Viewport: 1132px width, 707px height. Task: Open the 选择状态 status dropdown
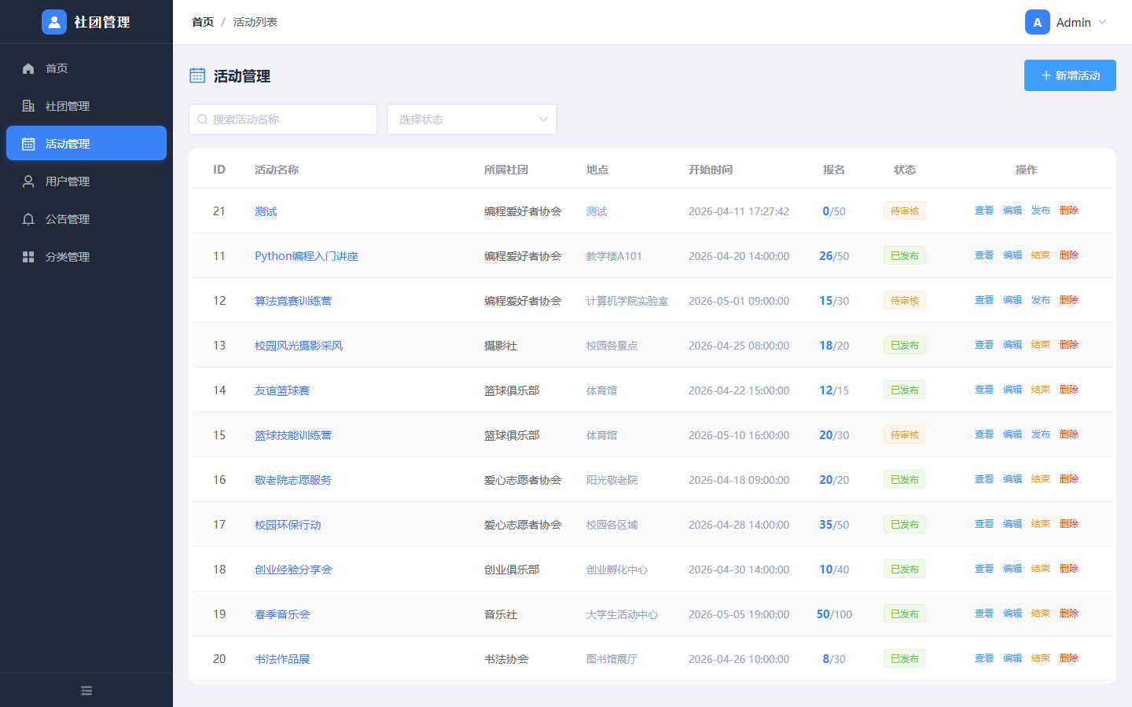pos(472,119)
